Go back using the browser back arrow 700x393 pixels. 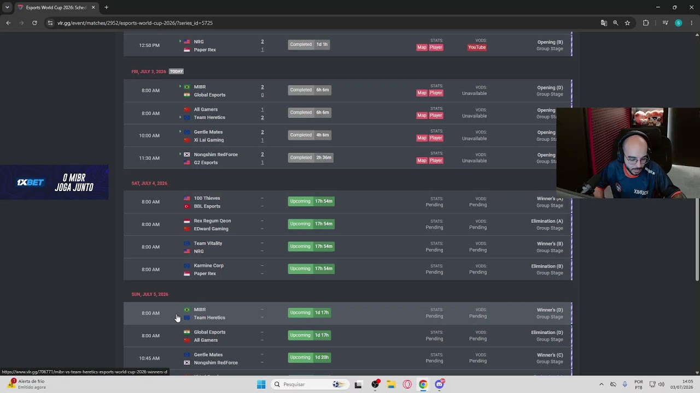pyautogui.click(x=8, y=23)
